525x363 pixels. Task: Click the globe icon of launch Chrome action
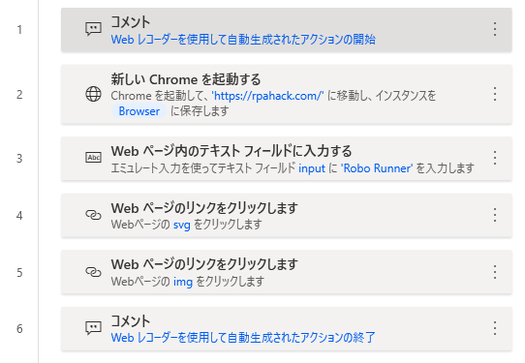(93, 94)
